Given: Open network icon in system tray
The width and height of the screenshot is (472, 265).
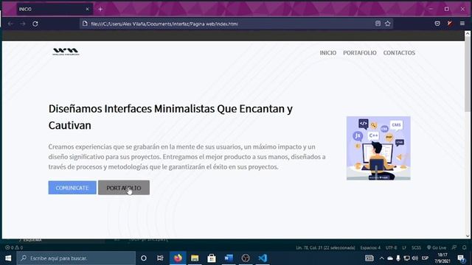Looking at the screenshot, I should click(406, 258).
